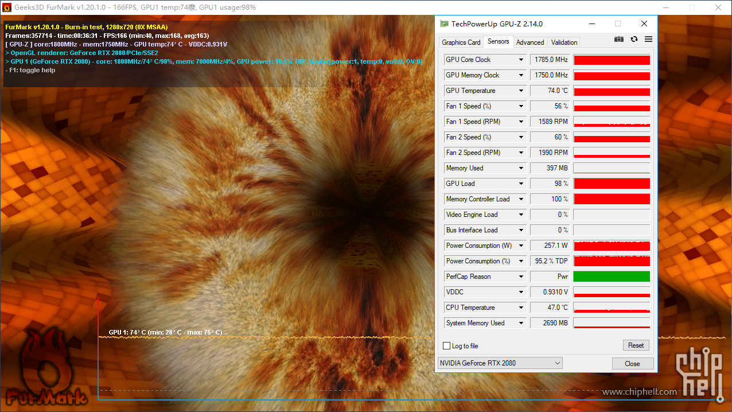Screen dimensions: 732x412
Task: Click the 1785.0 MHz core clock value
Action: pyautogui.click(x=550, y=60)
